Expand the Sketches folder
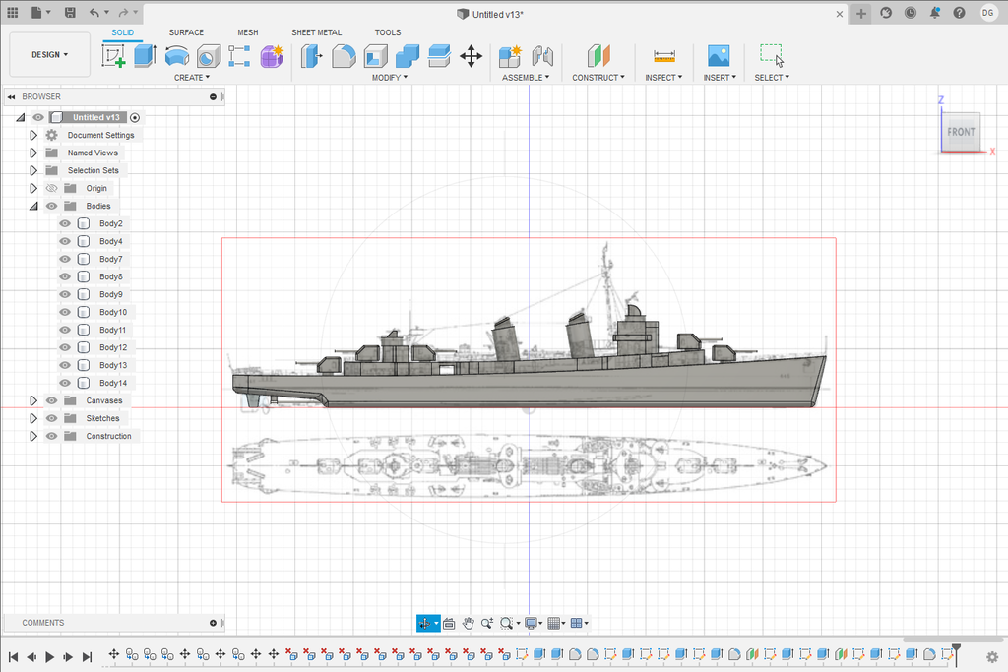Viewport: 1008px width, 672px height. [32, 418]
